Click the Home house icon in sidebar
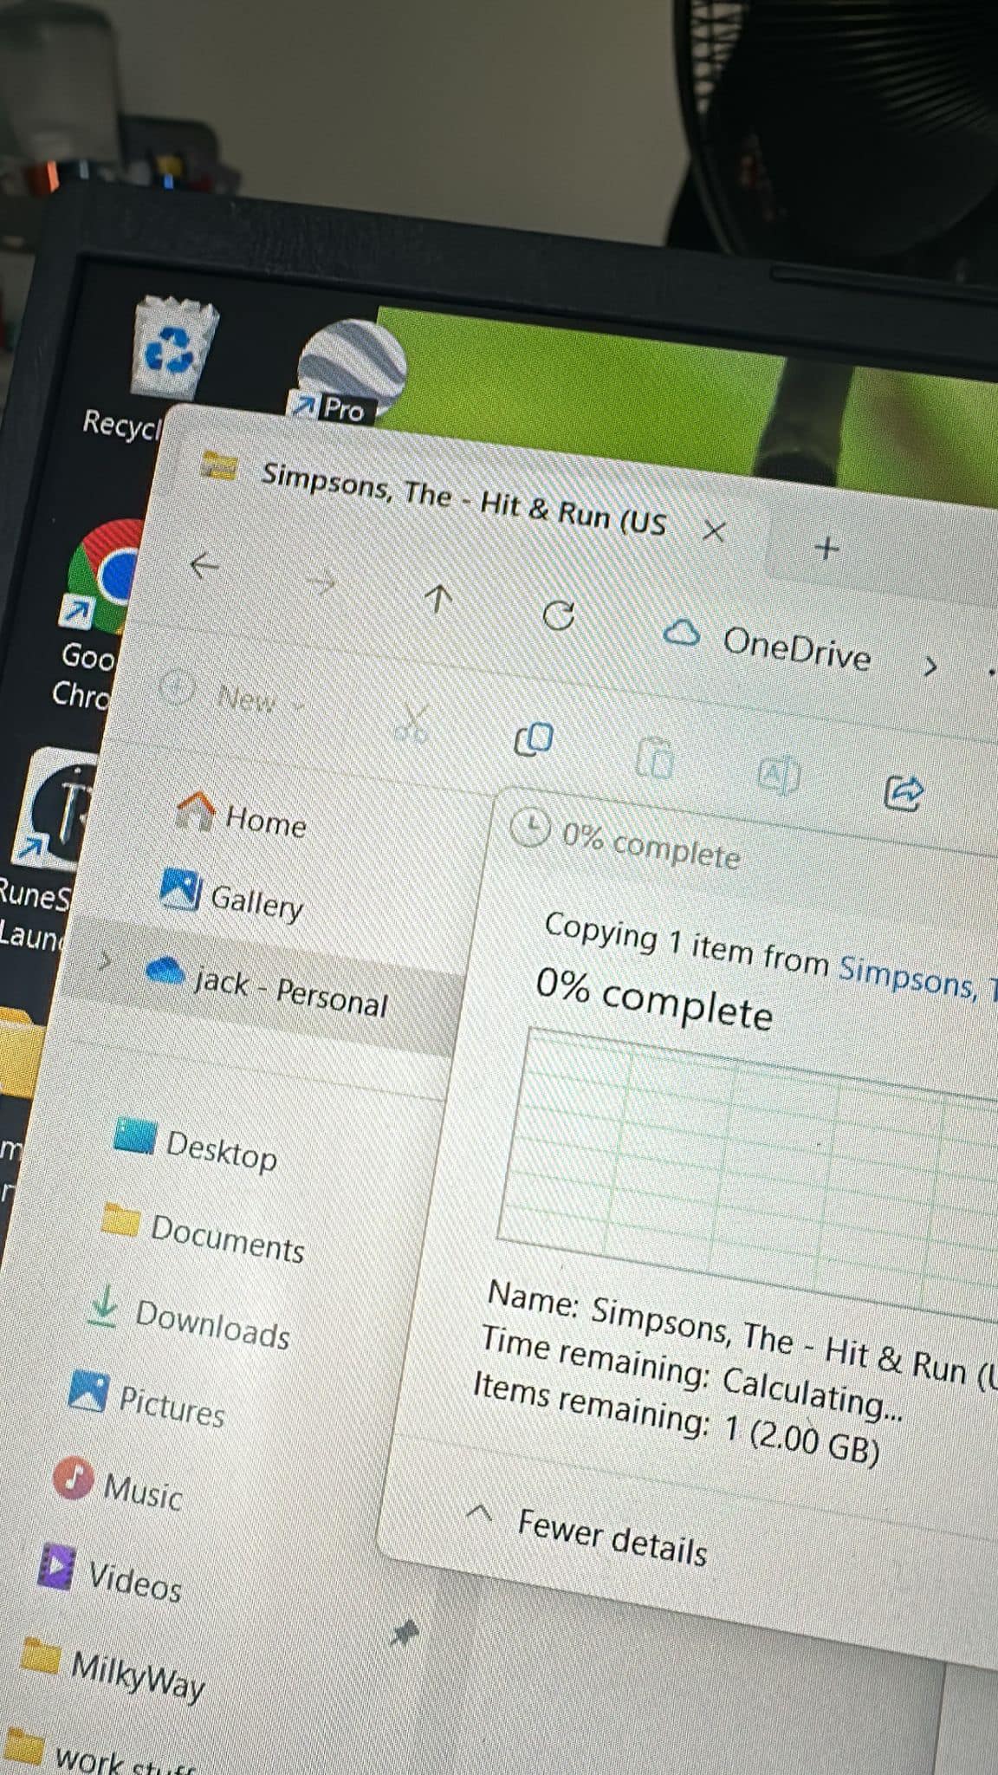 [x=195, y=810]
